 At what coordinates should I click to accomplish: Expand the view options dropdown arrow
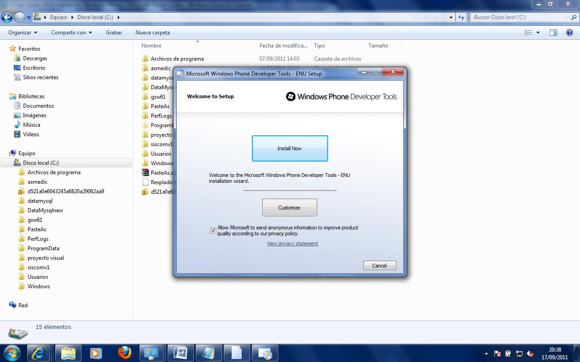[538, 33]
